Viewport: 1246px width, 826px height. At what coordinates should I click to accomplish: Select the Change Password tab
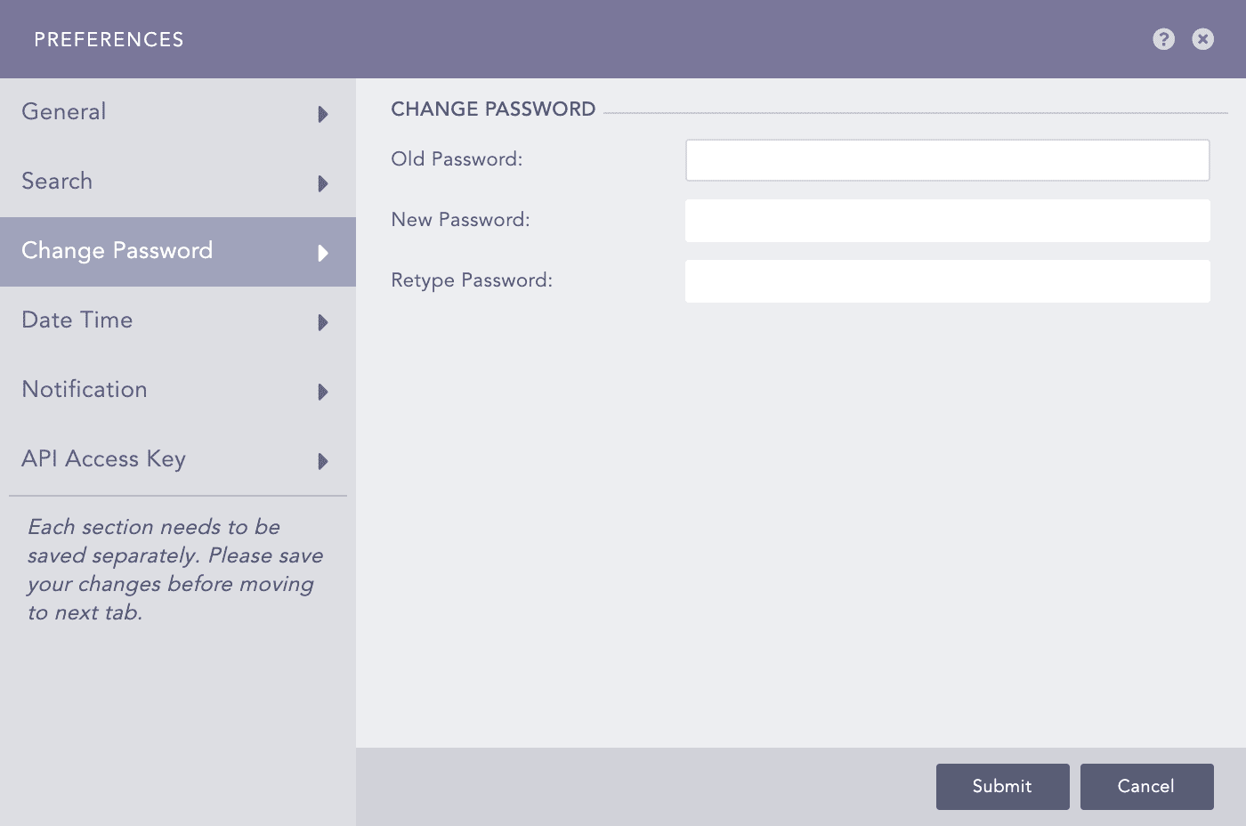(x=117, y=250)
